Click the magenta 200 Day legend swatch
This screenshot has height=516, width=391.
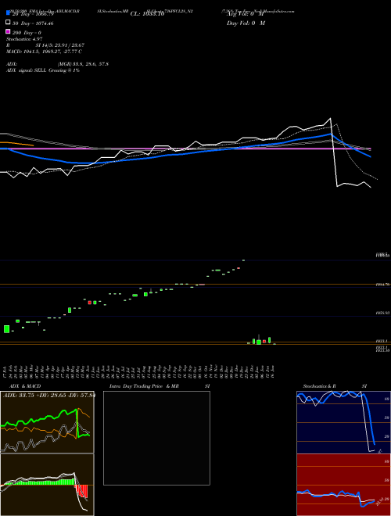pyautogui.click(x=9, y=31)
